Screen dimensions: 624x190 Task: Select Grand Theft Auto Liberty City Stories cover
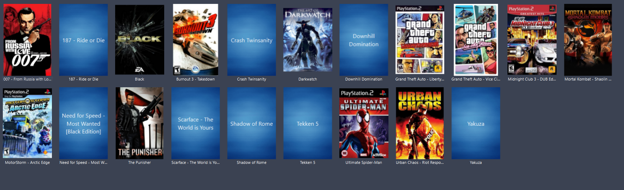(420, 40)
